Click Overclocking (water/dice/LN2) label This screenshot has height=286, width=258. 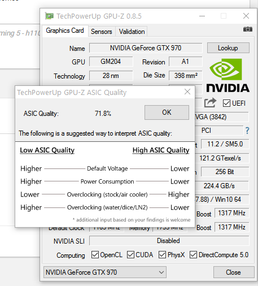(x=107, y=207)
